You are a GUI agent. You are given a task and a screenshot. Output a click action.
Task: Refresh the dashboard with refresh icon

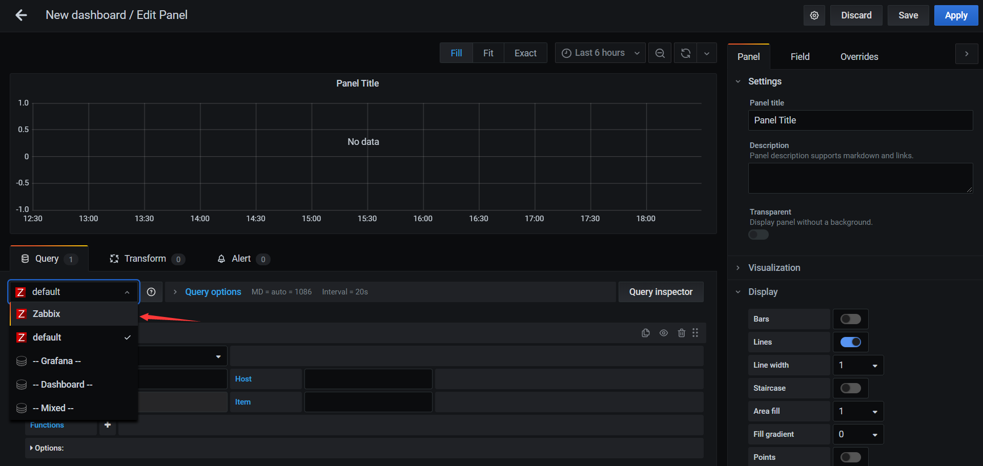tap(685, 53)
